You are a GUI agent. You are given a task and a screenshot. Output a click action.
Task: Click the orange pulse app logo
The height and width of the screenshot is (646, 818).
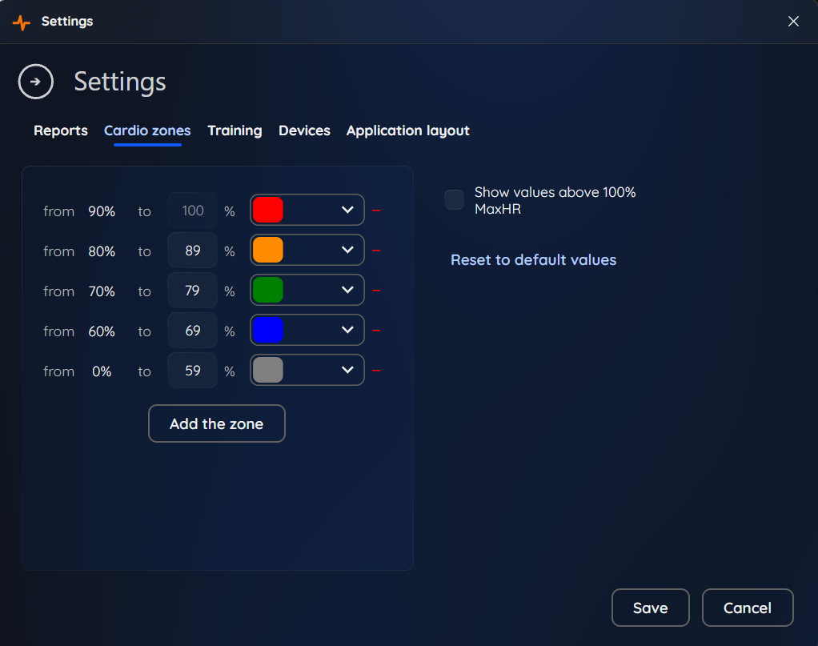pyautogui.click(x=21, y=22)
